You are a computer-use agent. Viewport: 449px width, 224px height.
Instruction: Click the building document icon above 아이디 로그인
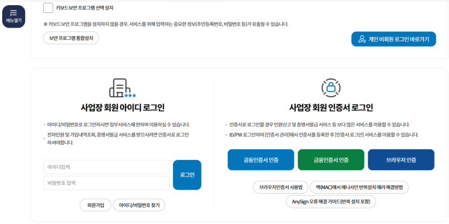point(122,88)
